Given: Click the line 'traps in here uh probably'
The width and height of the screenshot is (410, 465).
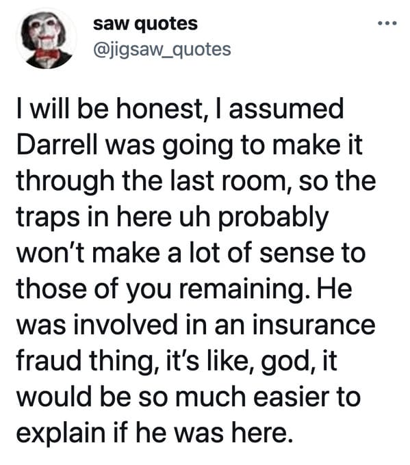Looking at the screenshot, I should pos(172,217).
